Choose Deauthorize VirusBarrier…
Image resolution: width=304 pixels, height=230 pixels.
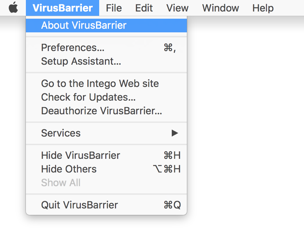coord(106,111)
